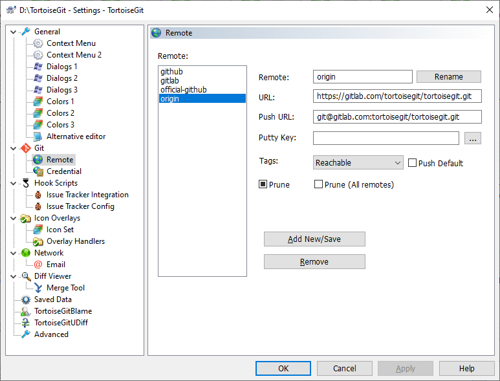Viewport: 500px width, 381px height.
Task: Collapse the General tree node
Action: click(x=14, y=32)
